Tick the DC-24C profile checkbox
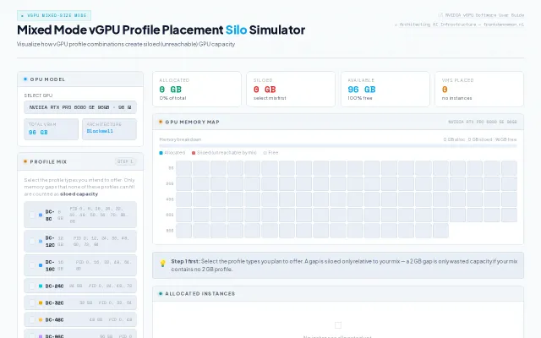Viewport: 541px width, 338px height. (x=32, y=286)
